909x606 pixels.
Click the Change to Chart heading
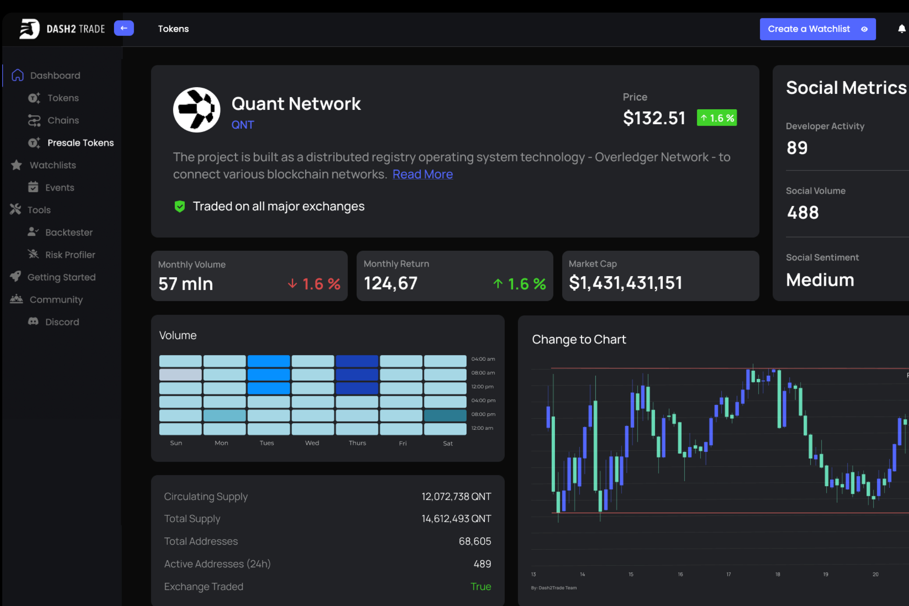[579, 339]
